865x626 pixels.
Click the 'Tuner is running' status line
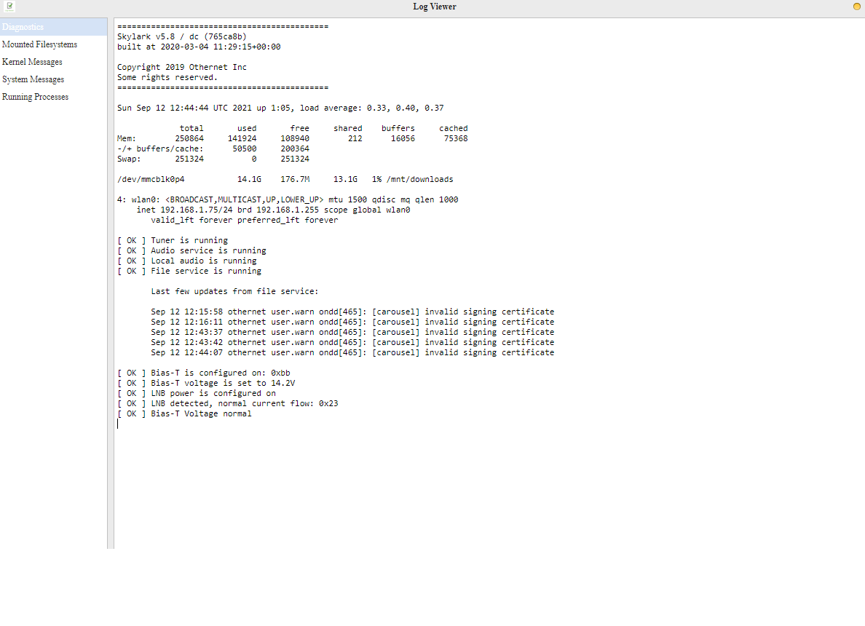click(x=173, y=240)
